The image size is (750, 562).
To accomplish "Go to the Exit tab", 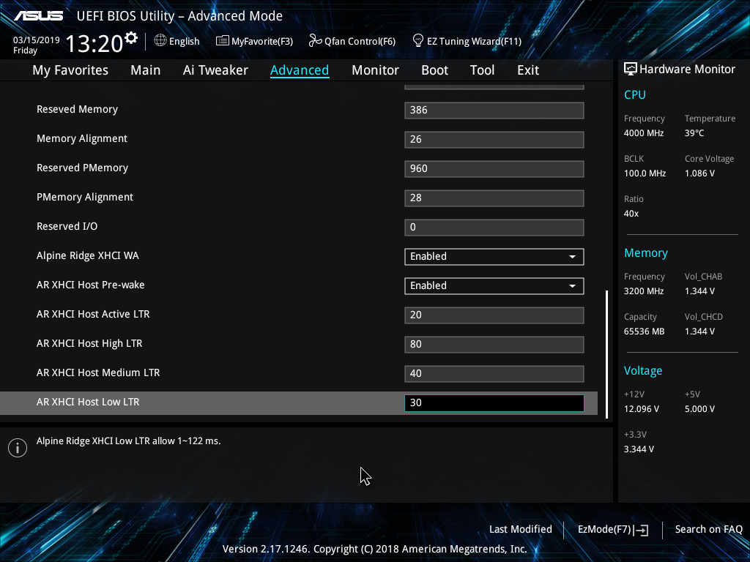I will [x=528, y=70].
